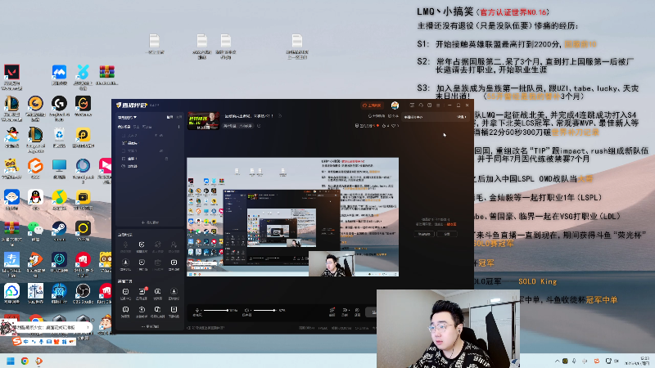Click the download-arrow icon in the interaction tools panel
Image resolution: width=655 pixels, height=368 pixels.
tap(125, 262)
